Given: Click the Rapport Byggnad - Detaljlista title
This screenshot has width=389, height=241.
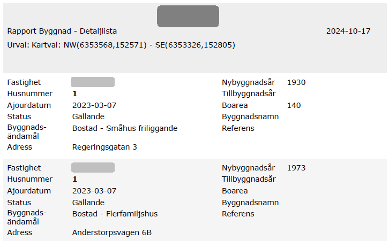Looking at the screenshot, I should pyautogui.click(x=62, y=31).
